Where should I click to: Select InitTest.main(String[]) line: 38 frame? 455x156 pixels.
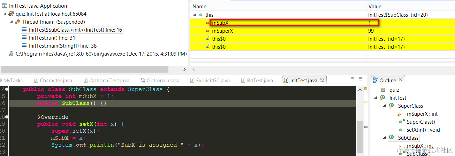point(62,46)
